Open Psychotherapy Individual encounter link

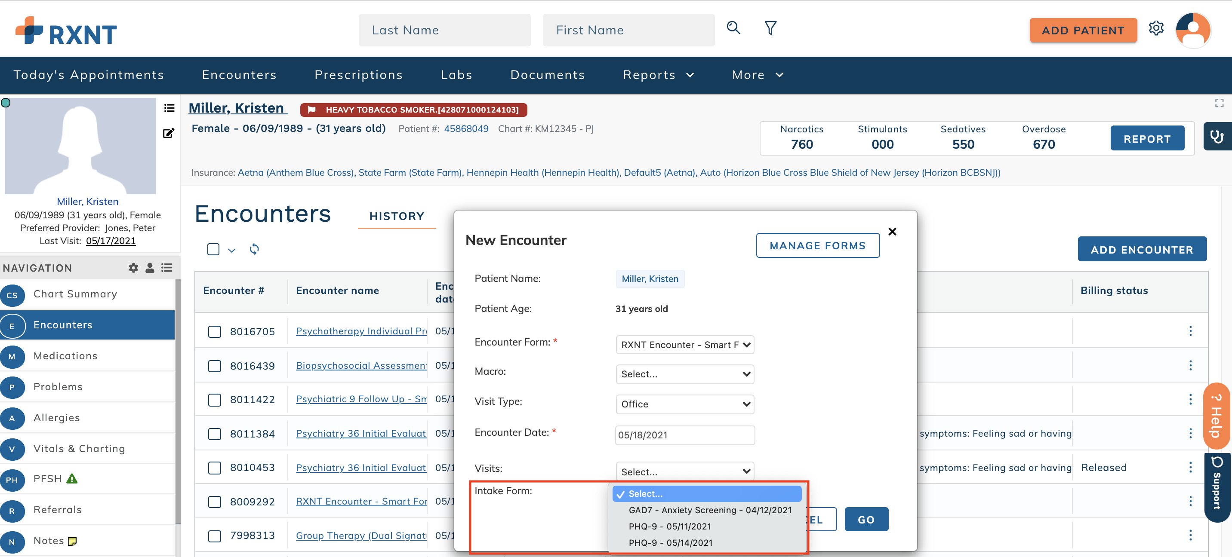(361, 331)
